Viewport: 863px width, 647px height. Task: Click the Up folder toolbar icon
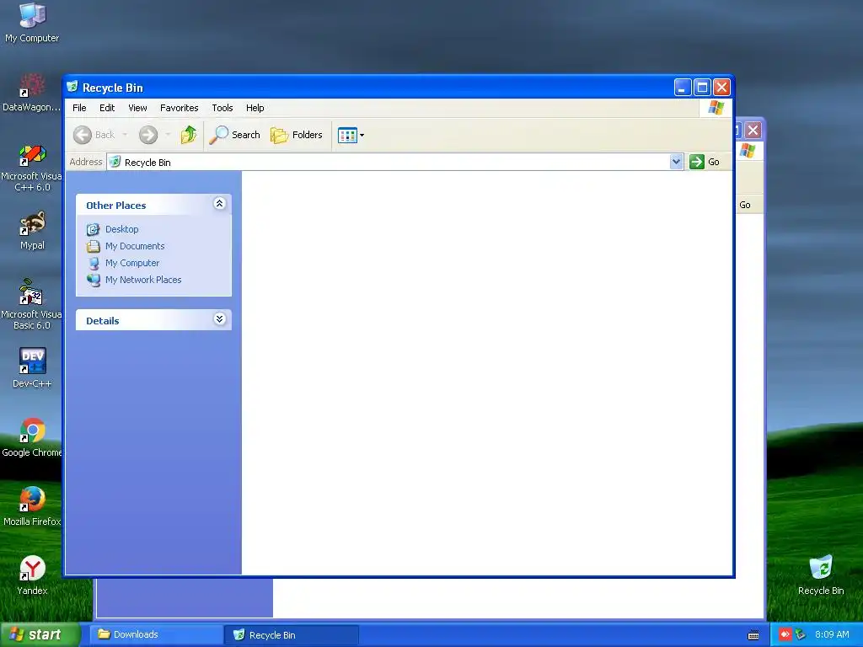point(189,135)
